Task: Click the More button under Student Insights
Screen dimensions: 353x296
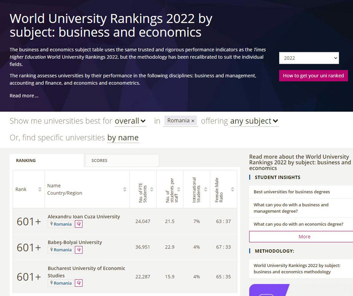Action: tap(304, 236)
